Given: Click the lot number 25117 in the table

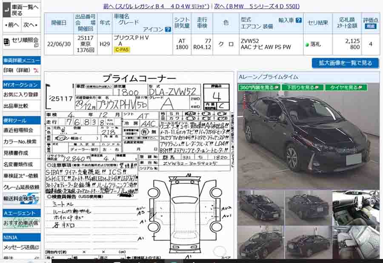Looking at the screenshot, I should click(86, 38).
